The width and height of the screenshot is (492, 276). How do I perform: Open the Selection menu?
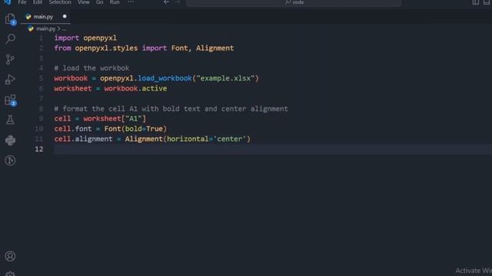[x=60, y=2]
